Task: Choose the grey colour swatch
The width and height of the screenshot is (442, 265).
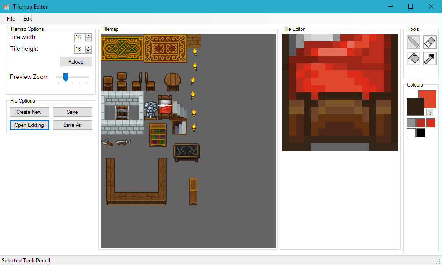Action: tap(411, 123)
